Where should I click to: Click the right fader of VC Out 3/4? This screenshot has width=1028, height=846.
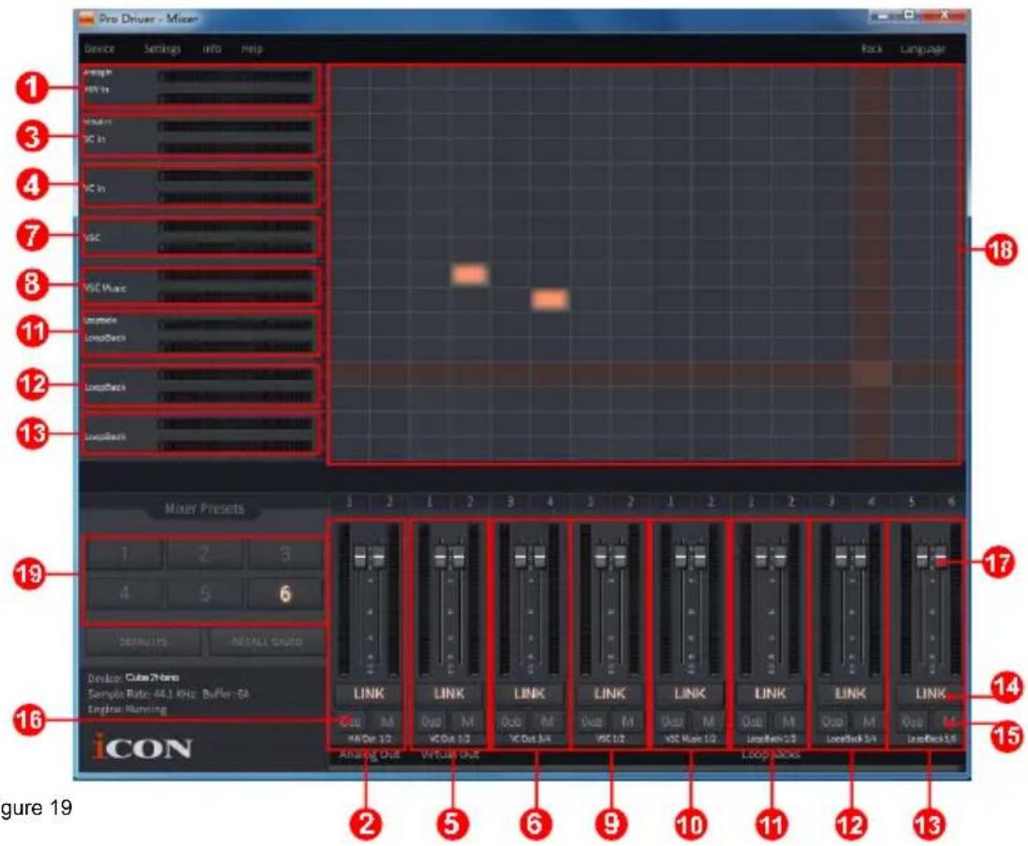coord(539,556)
